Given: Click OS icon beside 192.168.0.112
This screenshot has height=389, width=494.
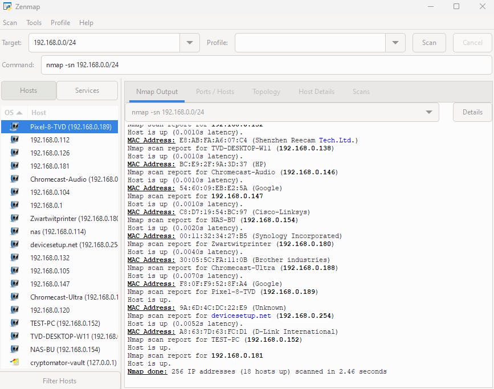Looking at the screenshot, I should (x=14, y=140).
